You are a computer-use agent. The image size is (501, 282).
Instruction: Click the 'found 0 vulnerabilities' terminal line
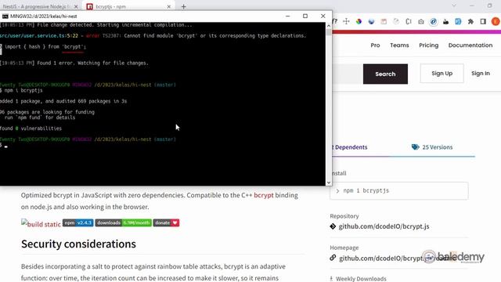pyautogui.click(x=31, y=128)
